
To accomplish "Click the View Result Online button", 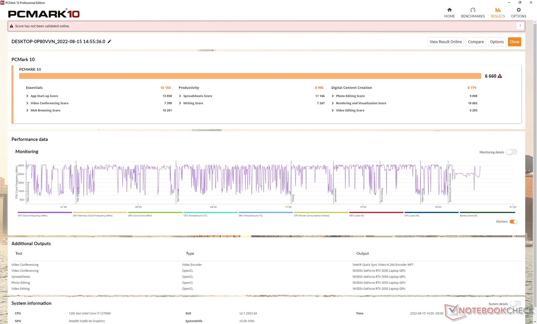I will pyautogui.click(x=446, y=42).
